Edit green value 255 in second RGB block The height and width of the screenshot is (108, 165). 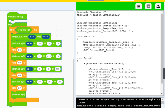(49, 56)
